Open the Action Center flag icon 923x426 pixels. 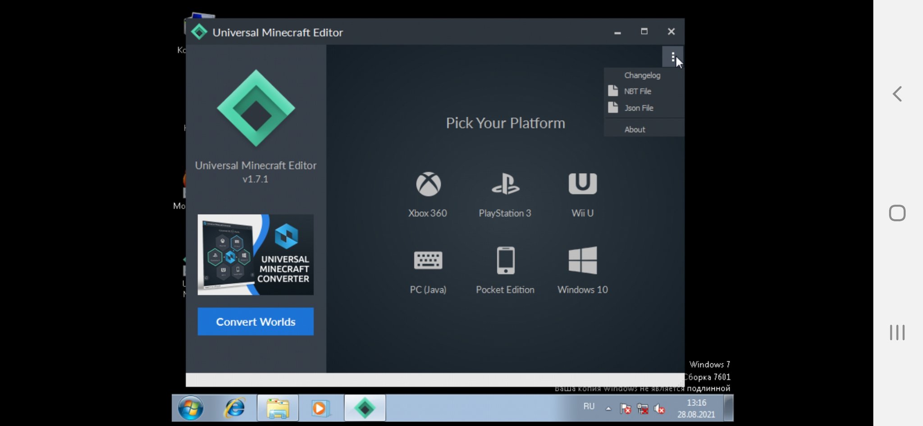(x=626, y=409)
